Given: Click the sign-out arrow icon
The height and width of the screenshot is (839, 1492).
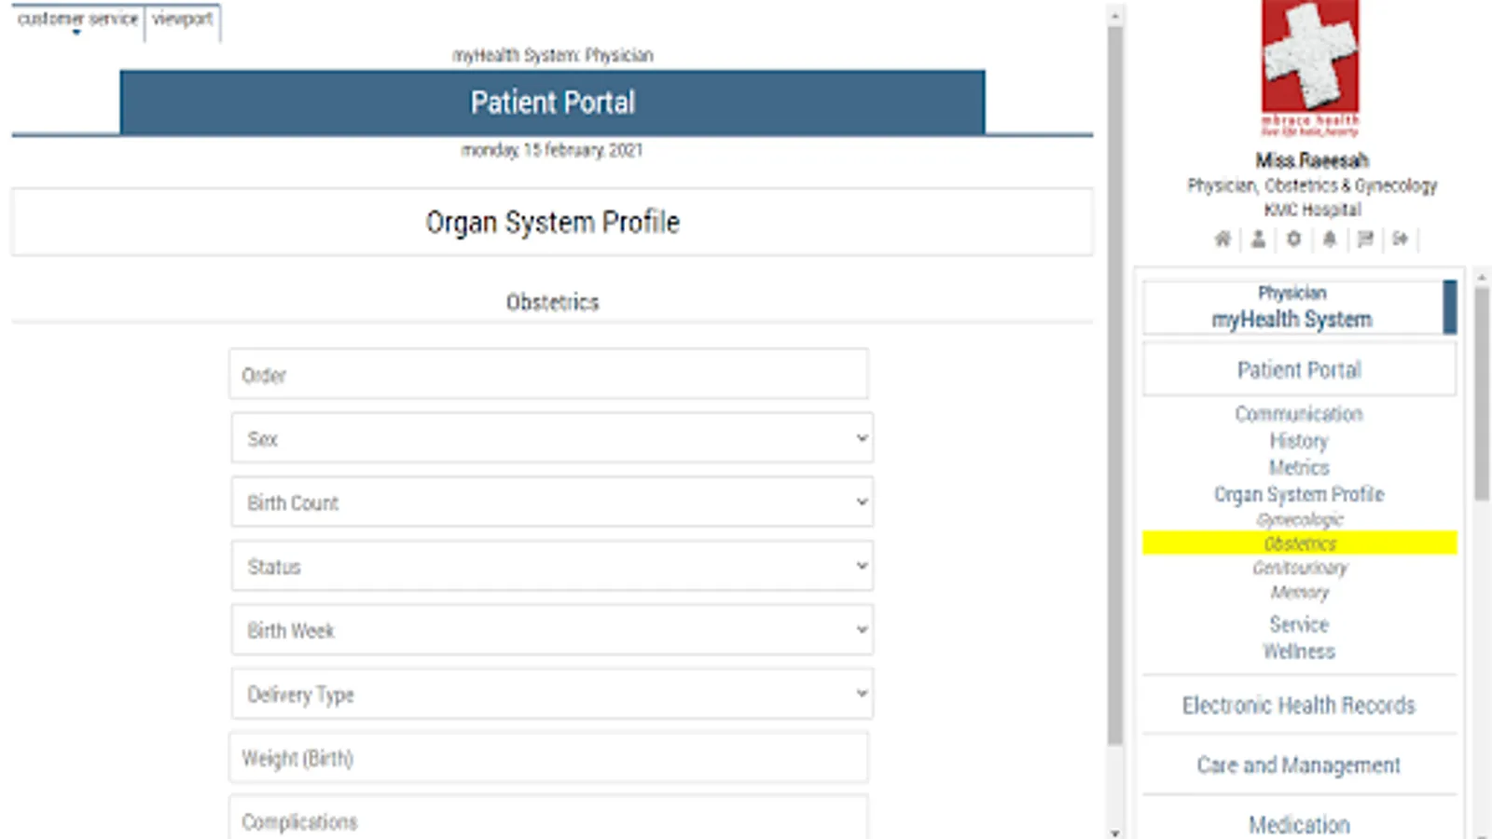Looking at the screenshot, I should coord(1401,239).
